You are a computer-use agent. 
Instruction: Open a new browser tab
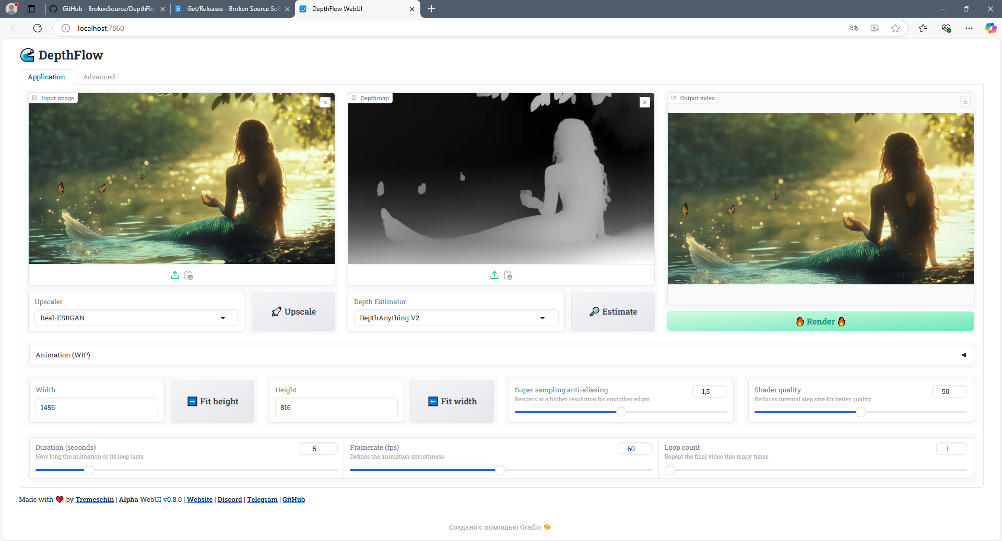[431, 9]
